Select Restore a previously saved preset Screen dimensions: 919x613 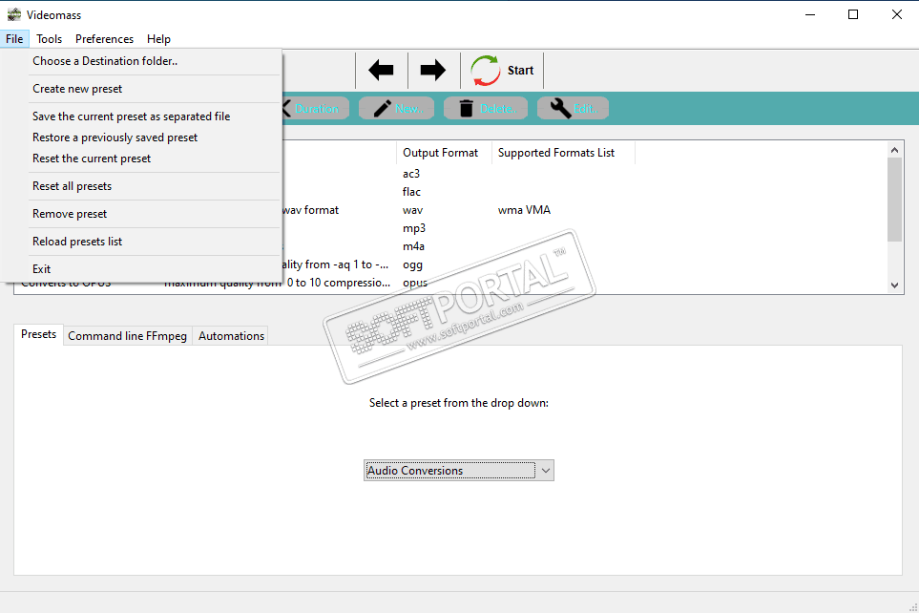point(141,137)
